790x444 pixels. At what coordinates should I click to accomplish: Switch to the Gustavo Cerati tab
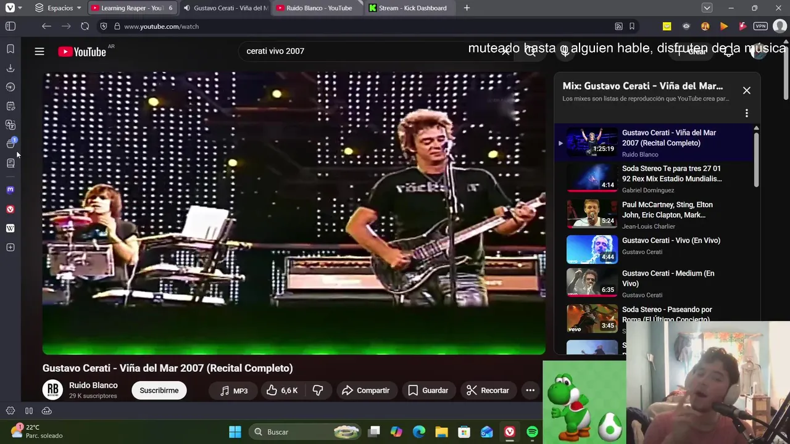[x=225, y=8]
